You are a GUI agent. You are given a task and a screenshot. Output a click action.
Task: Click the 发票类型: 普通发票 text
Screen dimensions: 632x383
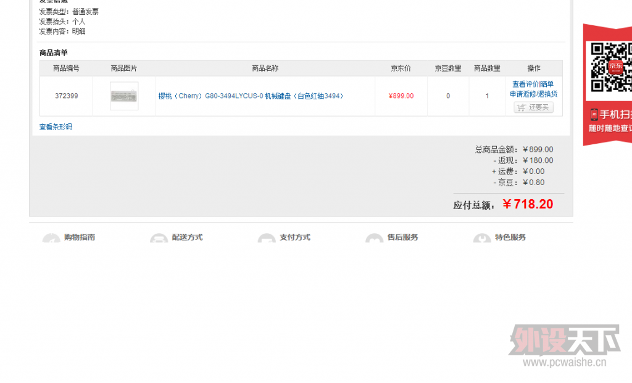(69, 12)
